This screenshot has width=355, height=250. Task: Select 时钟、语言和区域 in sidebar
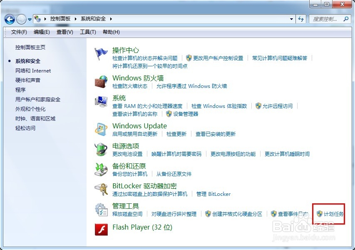35,118
